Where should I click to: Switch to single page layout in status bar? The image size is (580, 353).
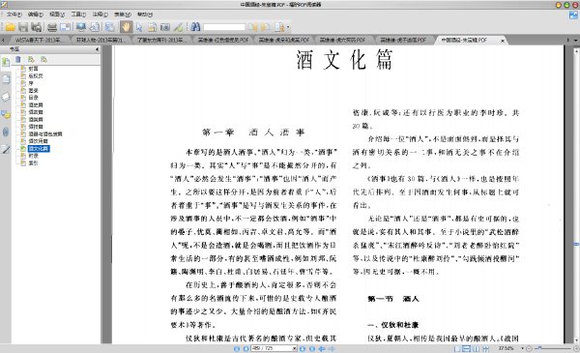[457, 348]
